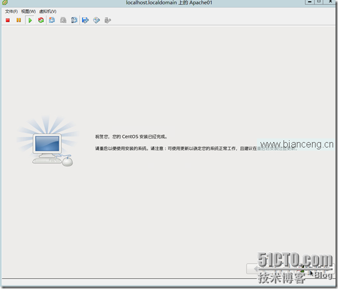
Task: Click the vSphere console icon in title bar
Action: [x=5, y=2]
